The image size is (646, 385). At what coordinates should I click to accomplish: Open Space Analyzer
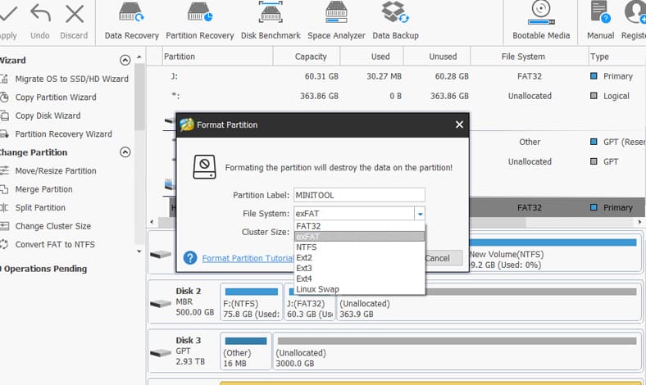pyautogui.click(x=336, y=21)
